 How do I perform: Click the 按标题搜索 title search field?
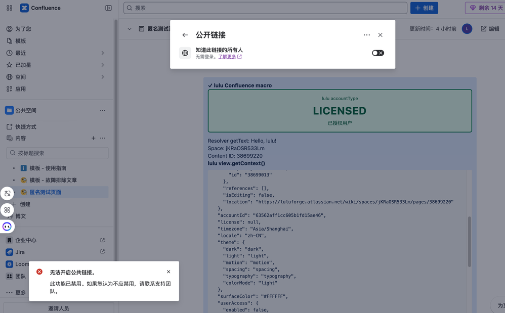click(x=57, y=153)
